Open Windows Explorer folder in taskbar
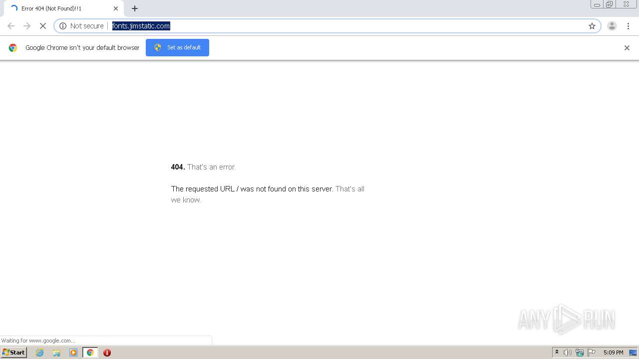This screenshot has height=359, width=639. tap(56, 353)
